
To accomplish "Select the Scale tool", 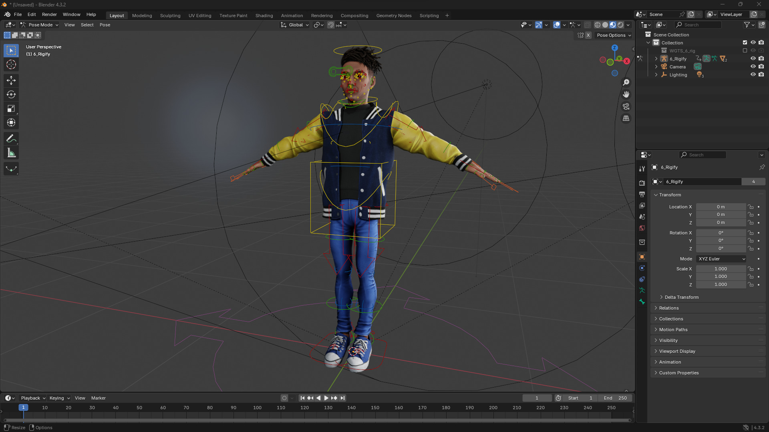I will coord(11,109).
